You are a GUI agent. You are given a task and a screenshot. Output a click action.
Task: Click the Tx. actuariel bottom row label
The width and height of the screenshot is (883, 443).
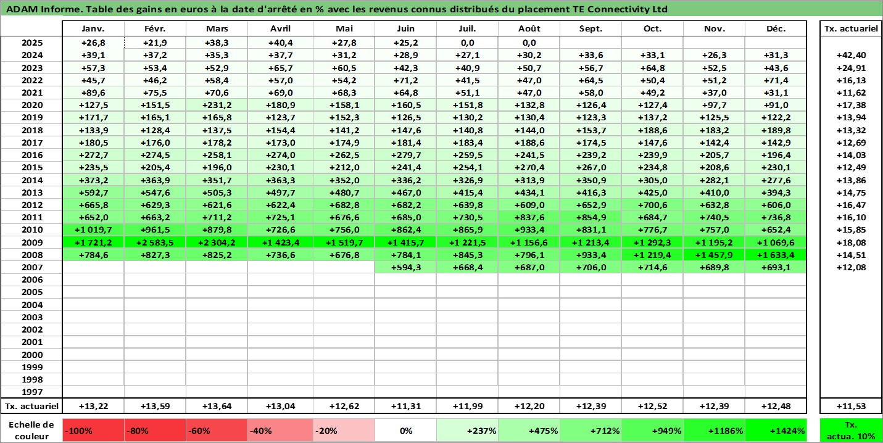click(x=31, y=406)
